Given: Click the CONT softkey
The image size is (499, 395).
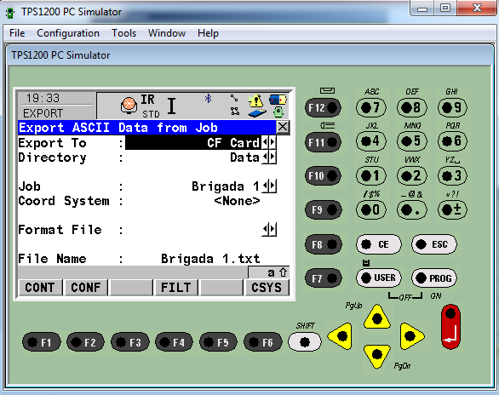Looking at the screenshot, I should (x=40, y=288).
